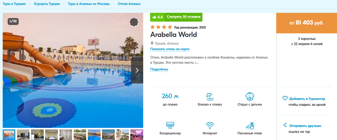
Task: Select ninth thumbnail showing outdoor dining rows
Action: (x=122, y=134)
